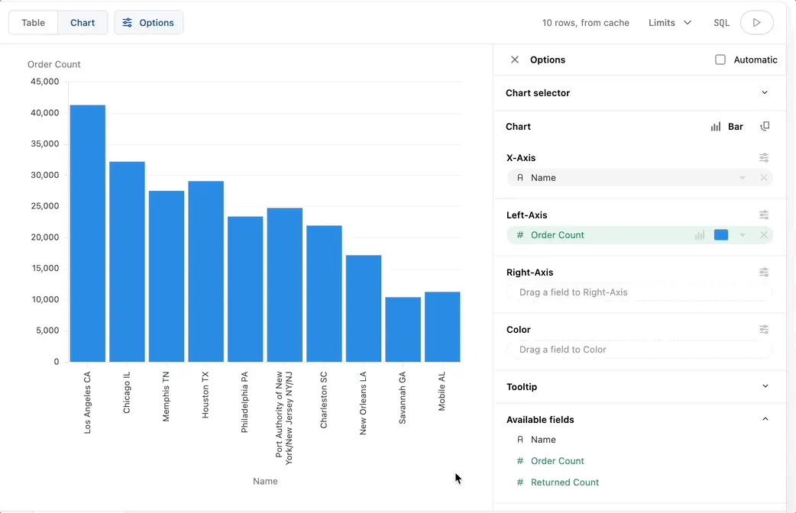Viewport: 796px width, 513px height.
Task: Open Left-Axis settings via its sliders icon
Action: pos(763,215)
